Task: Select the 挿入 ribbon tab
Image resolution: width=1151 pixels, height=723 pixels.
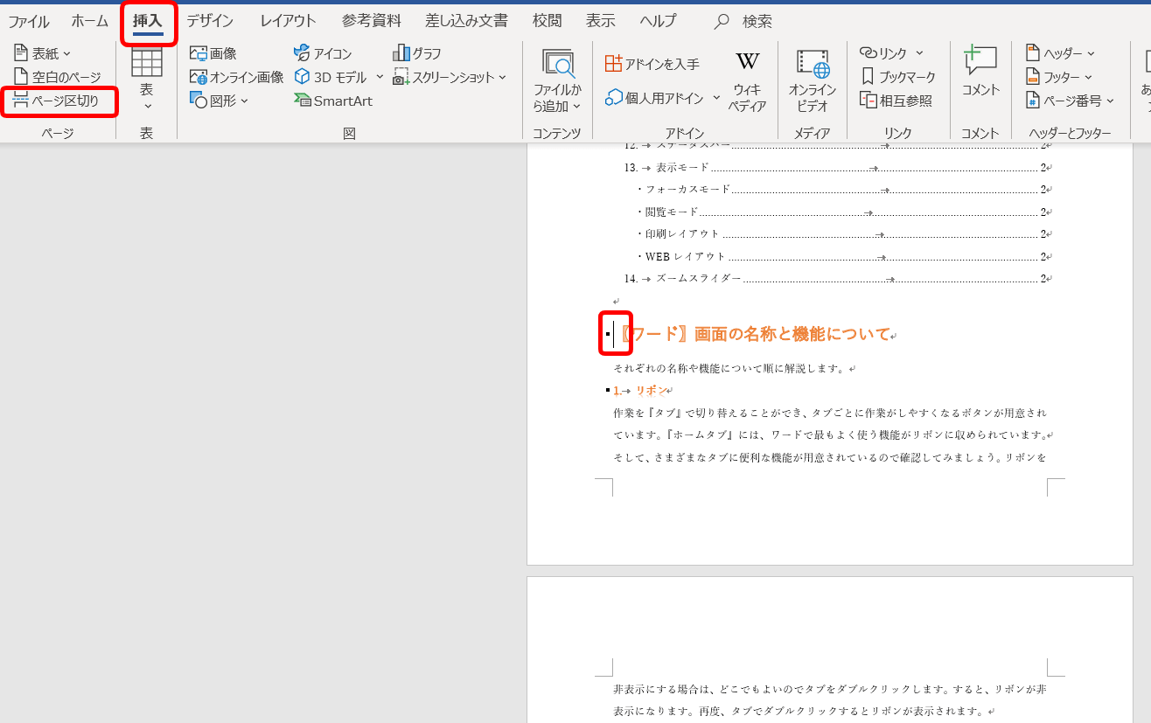Action: (148, 21)
